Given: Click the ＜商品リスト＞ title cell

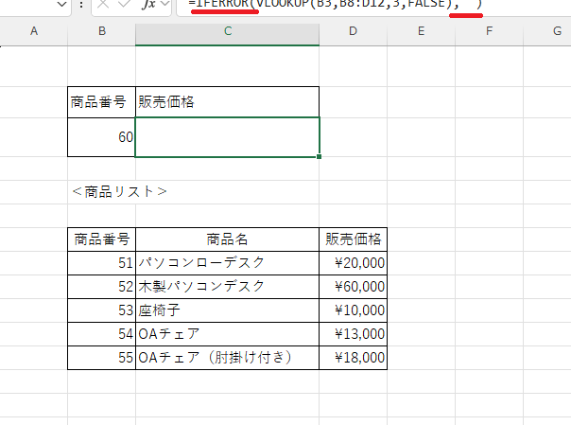Looking at the screenshot, I should (118, 191).
